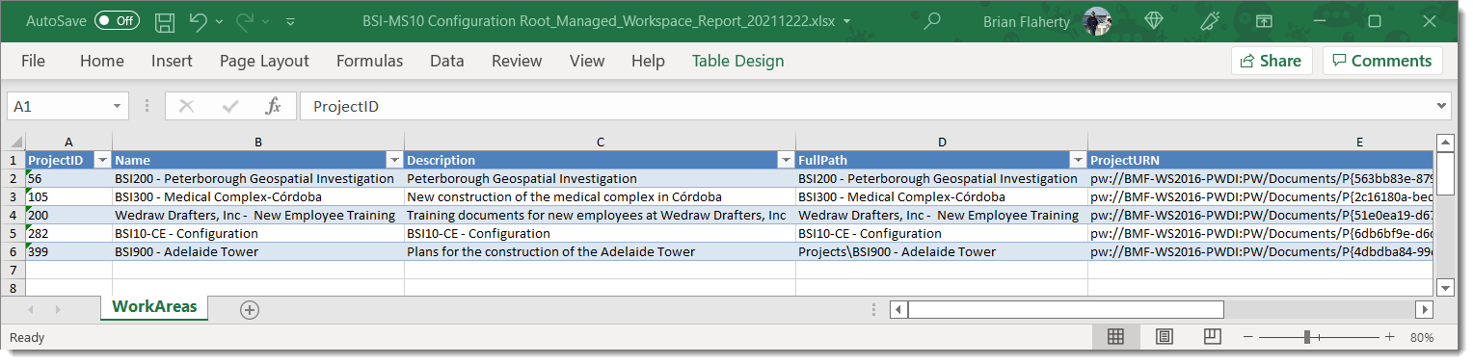Click the Name Box showing A1
This screenshot has width=1473, height=364.
[59, 107]
